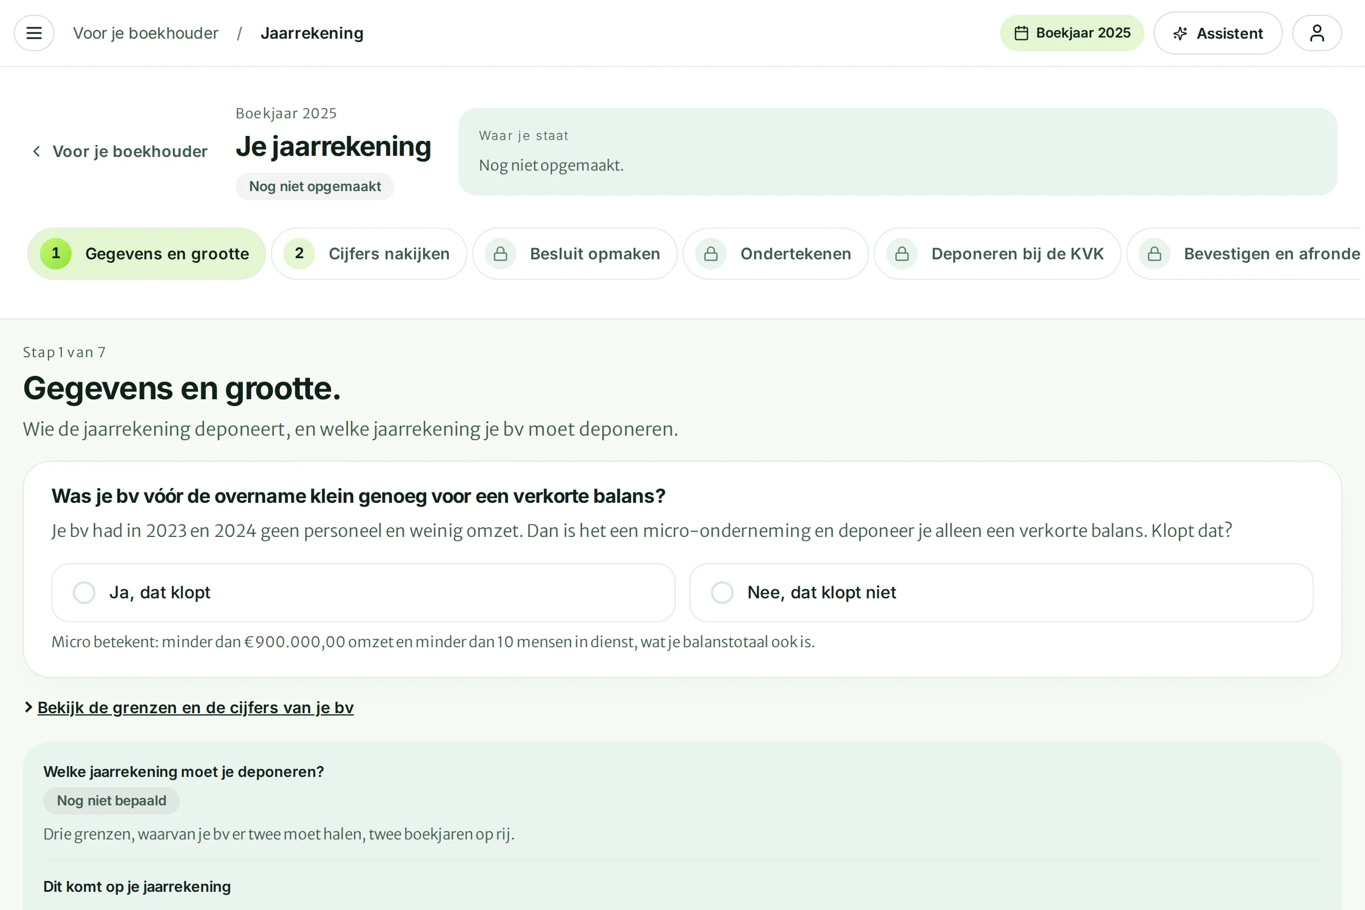This screenshot has height=910, width=1365.
Task: Open the hamburger navigation menu
Action: [x=34, y=33]
